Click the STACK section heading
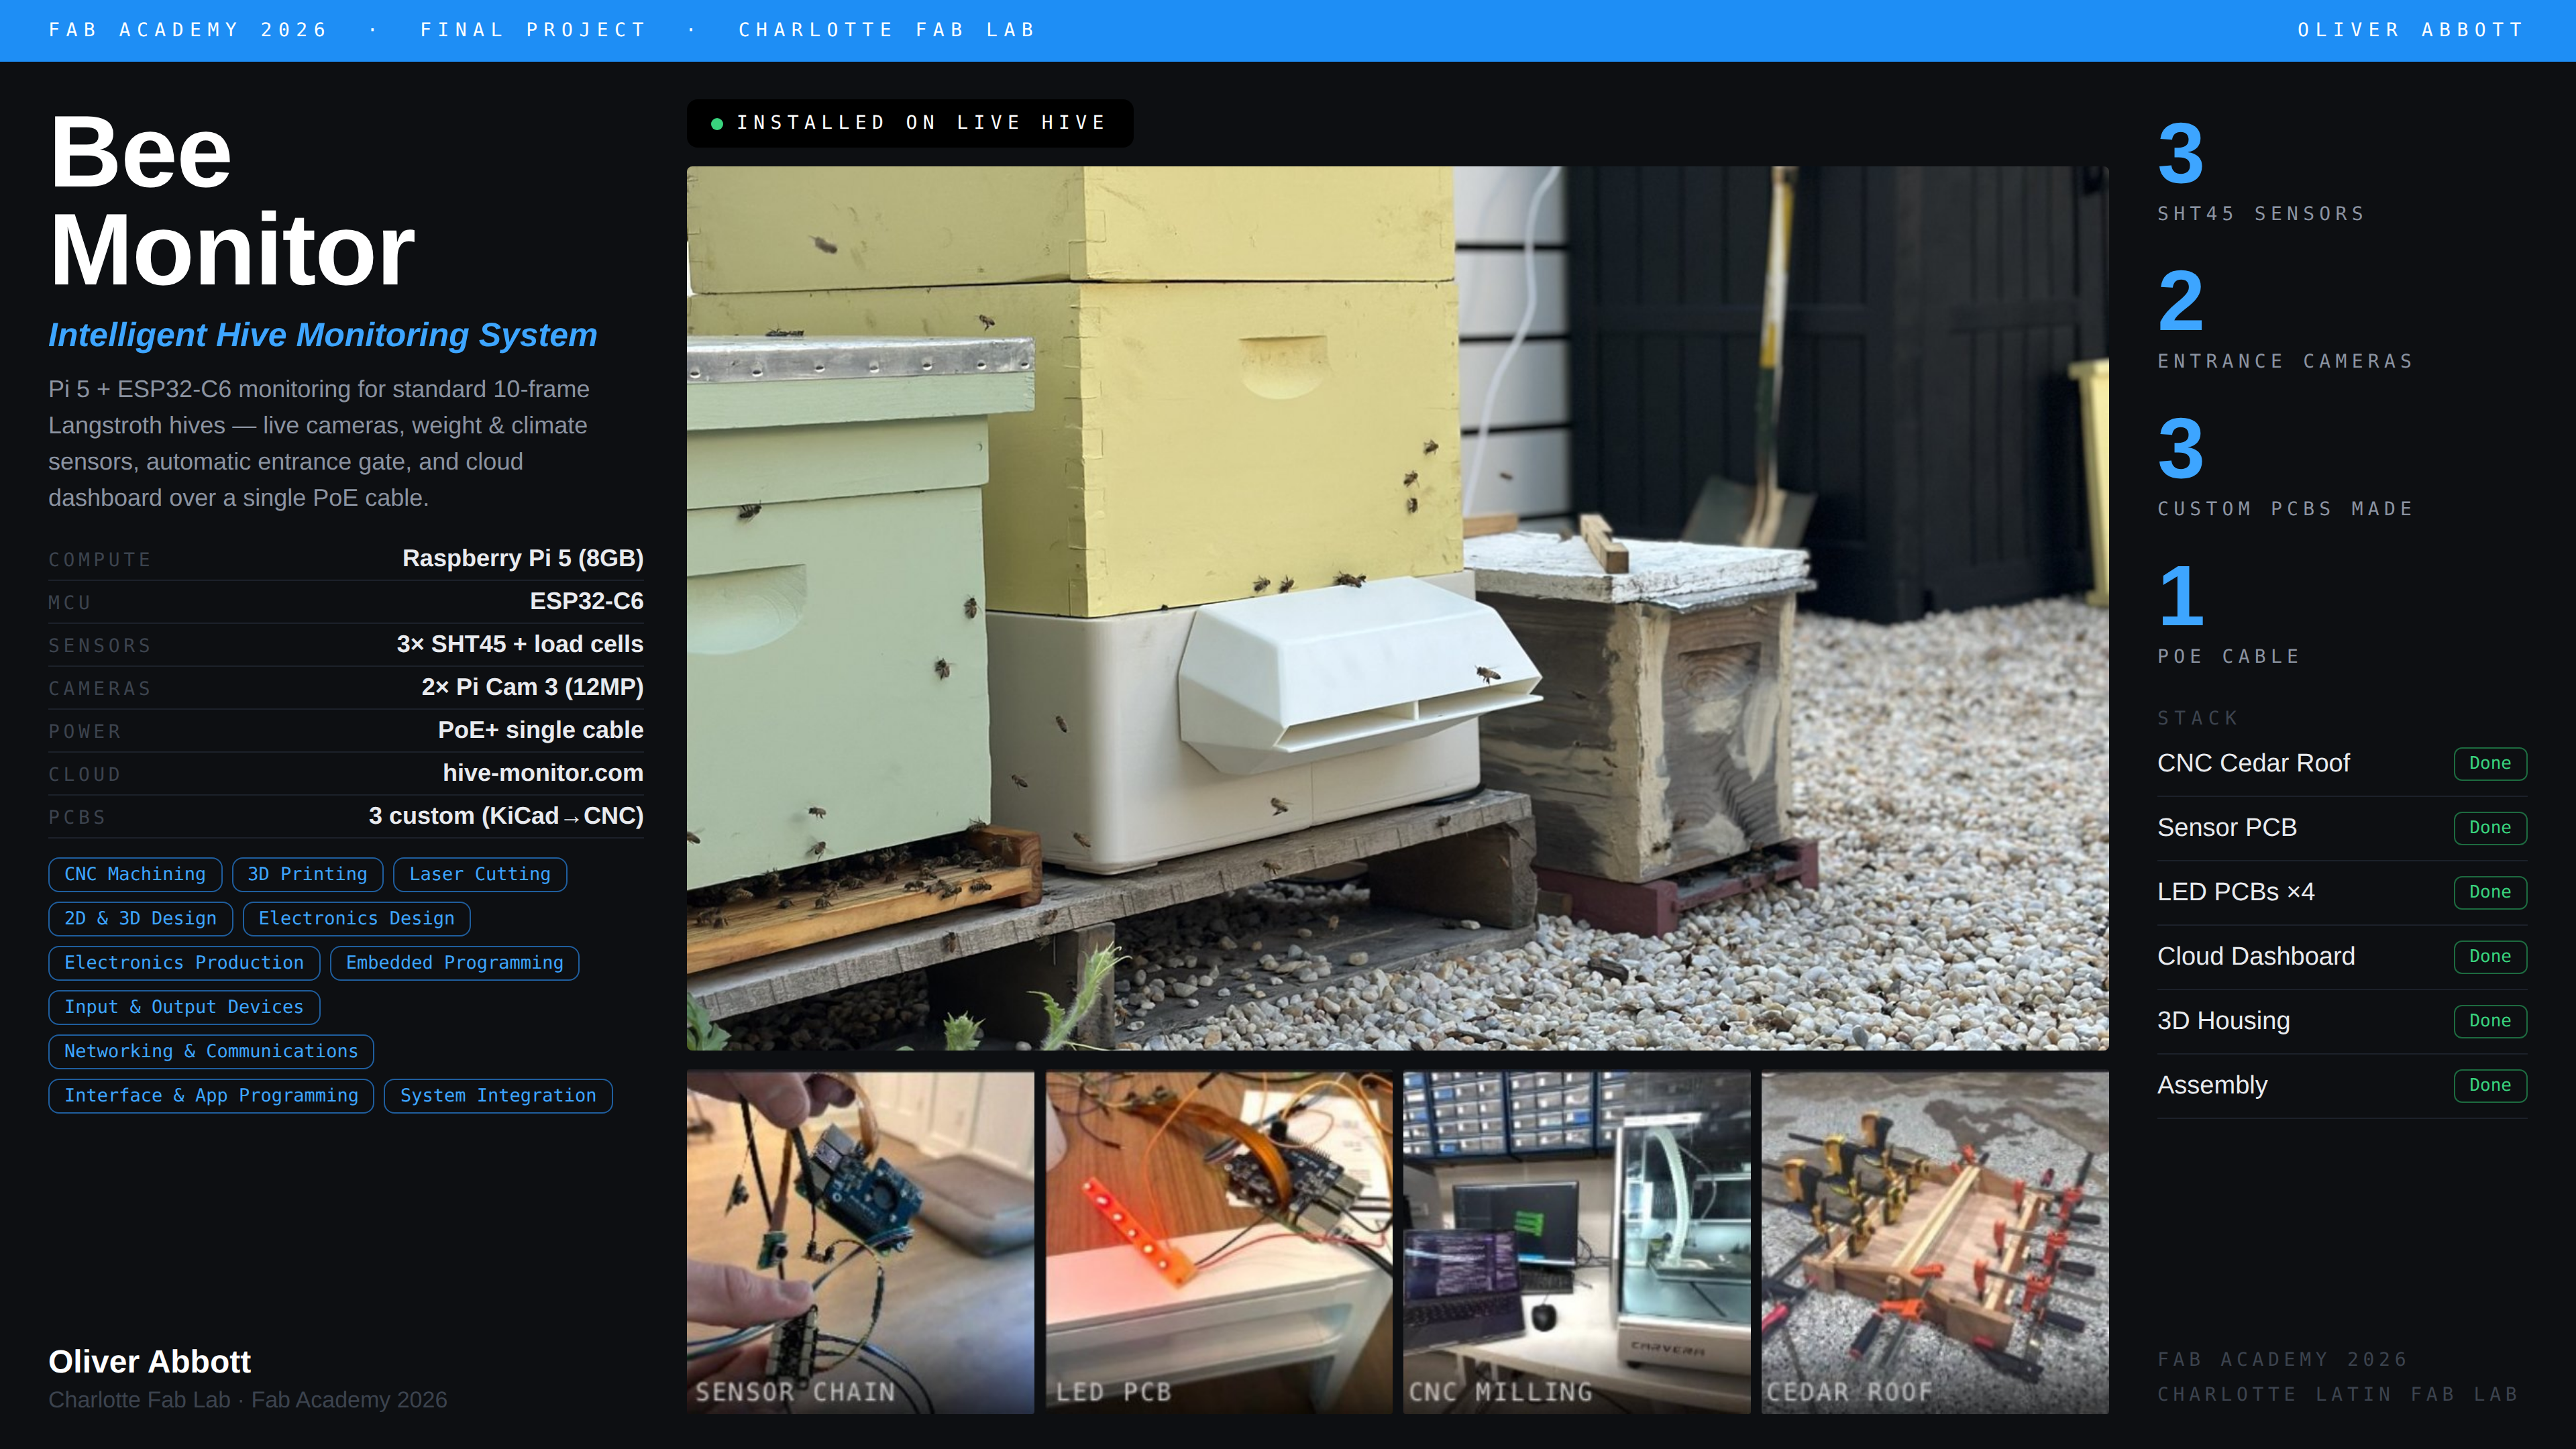This screenshot has height=1449, width=2576. pos(2198,718)
